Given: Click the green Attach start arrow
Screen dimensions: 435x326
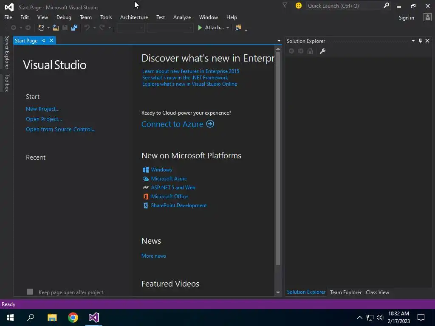Looking at the screenshot, I should [200, 28].
